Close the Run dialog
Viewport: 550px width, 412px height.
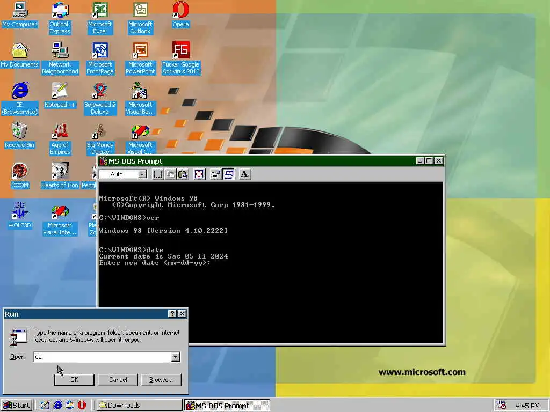[182, 313]
